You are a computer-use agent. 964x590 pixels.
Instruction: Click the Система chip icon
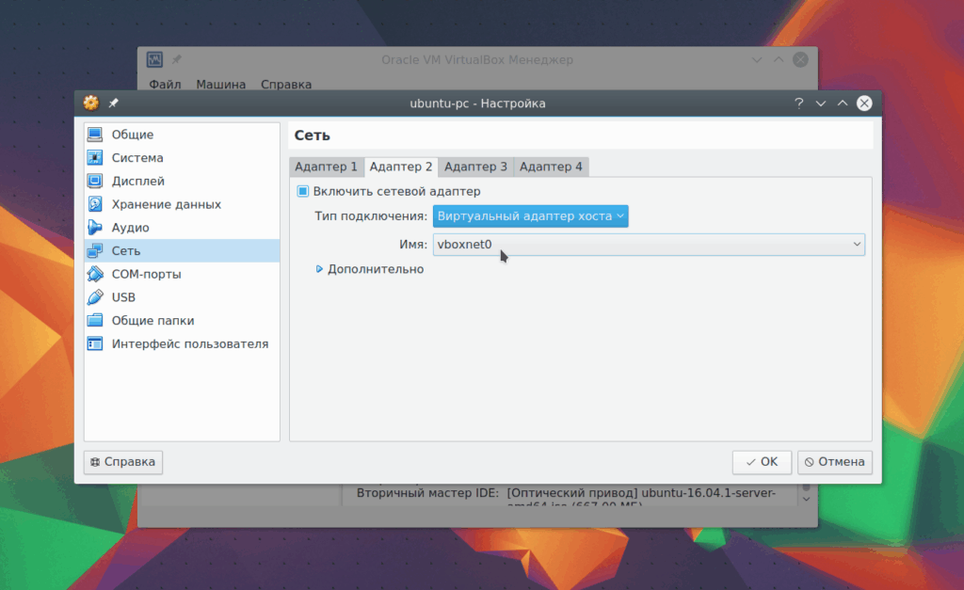pyautogui.click(x=95, y=157)
